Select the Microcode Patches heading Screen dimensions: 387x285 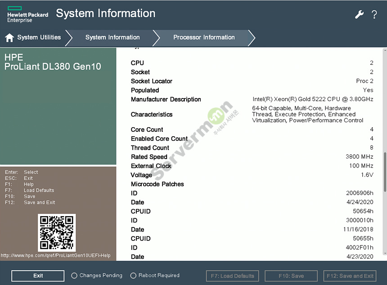(x=157, y=184)
